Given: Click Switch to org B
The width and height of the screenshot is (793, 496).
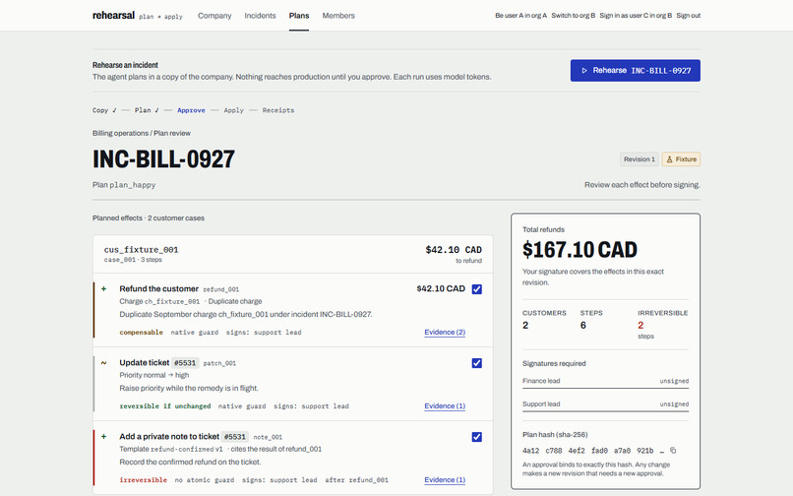Looking at the screenshot, I should [573, 16].
